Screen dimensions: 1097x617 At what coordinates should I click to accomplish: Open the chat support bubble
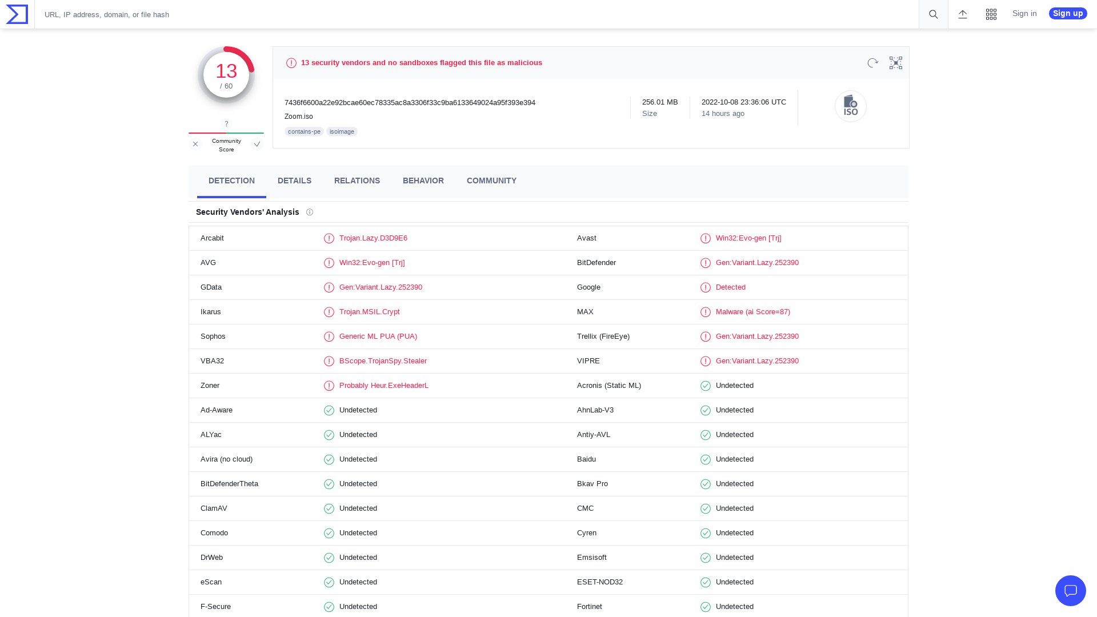pyautogui.click(x=1071, y=591)
